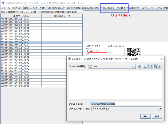This screenshot has height=124, width=168.
Task: Click the OCR結果データ column header
Action: (x=62, y=16)
